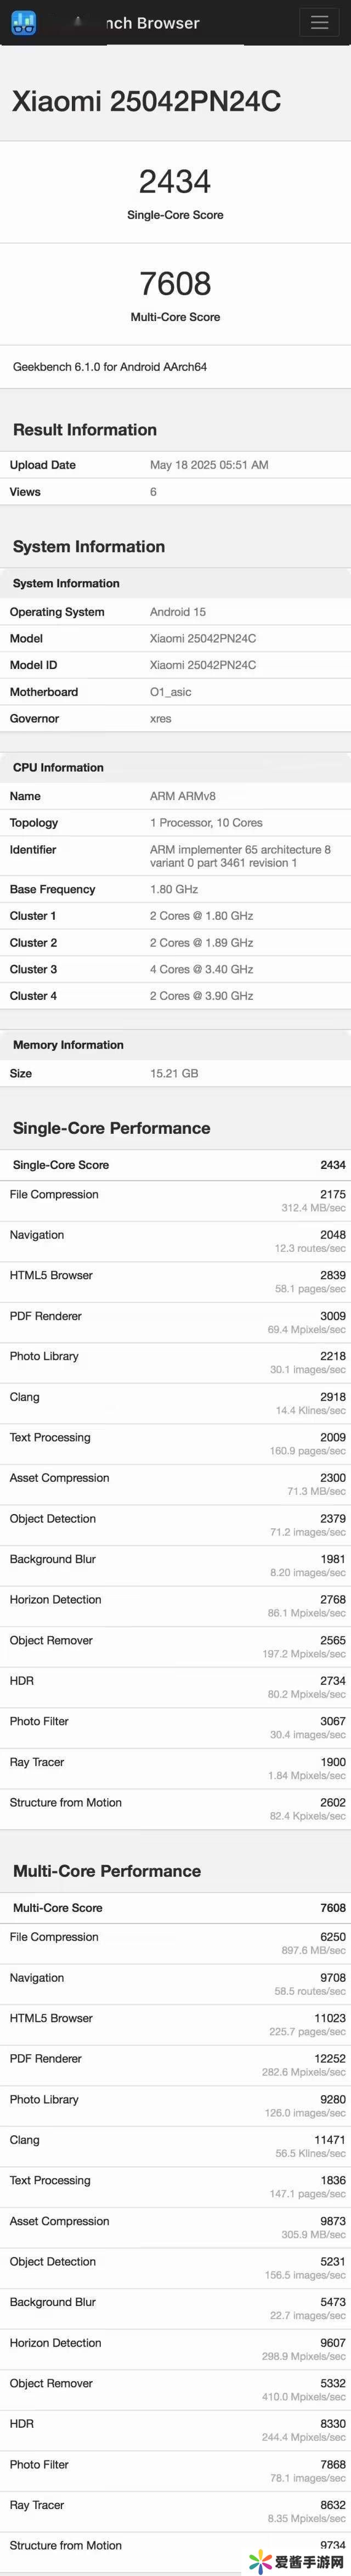Select the Upload Date row

pyautogui.click(x=175, y=465)
